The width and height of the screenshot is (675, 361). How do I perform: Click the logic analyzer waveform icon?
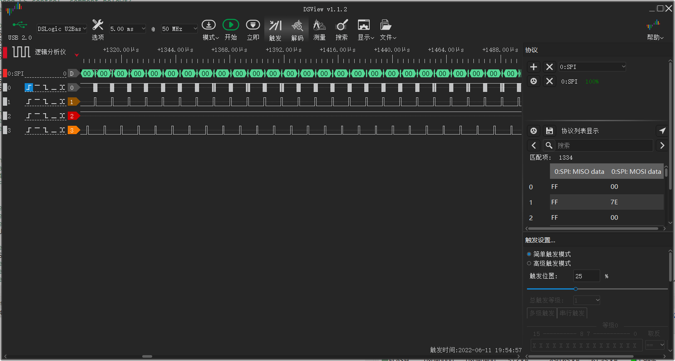click(21, 52)
